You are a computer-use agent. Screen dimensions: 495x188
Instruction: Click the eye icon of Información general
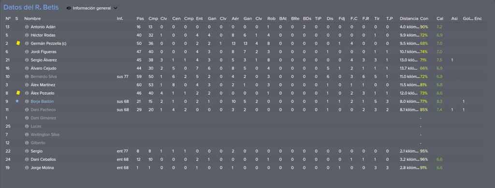(x=69, y=8)
